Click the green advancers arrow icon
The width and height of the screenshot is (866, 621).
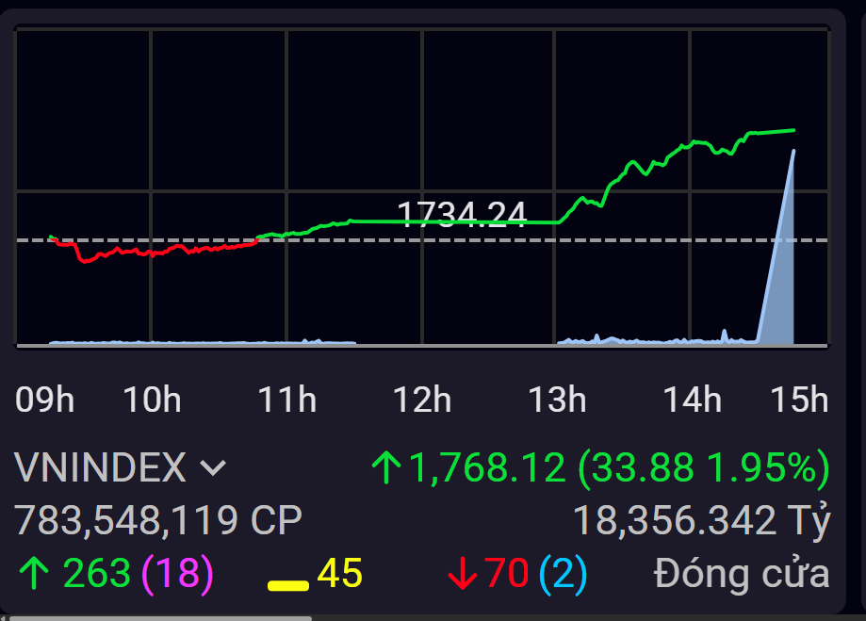[x=34, y=573]
